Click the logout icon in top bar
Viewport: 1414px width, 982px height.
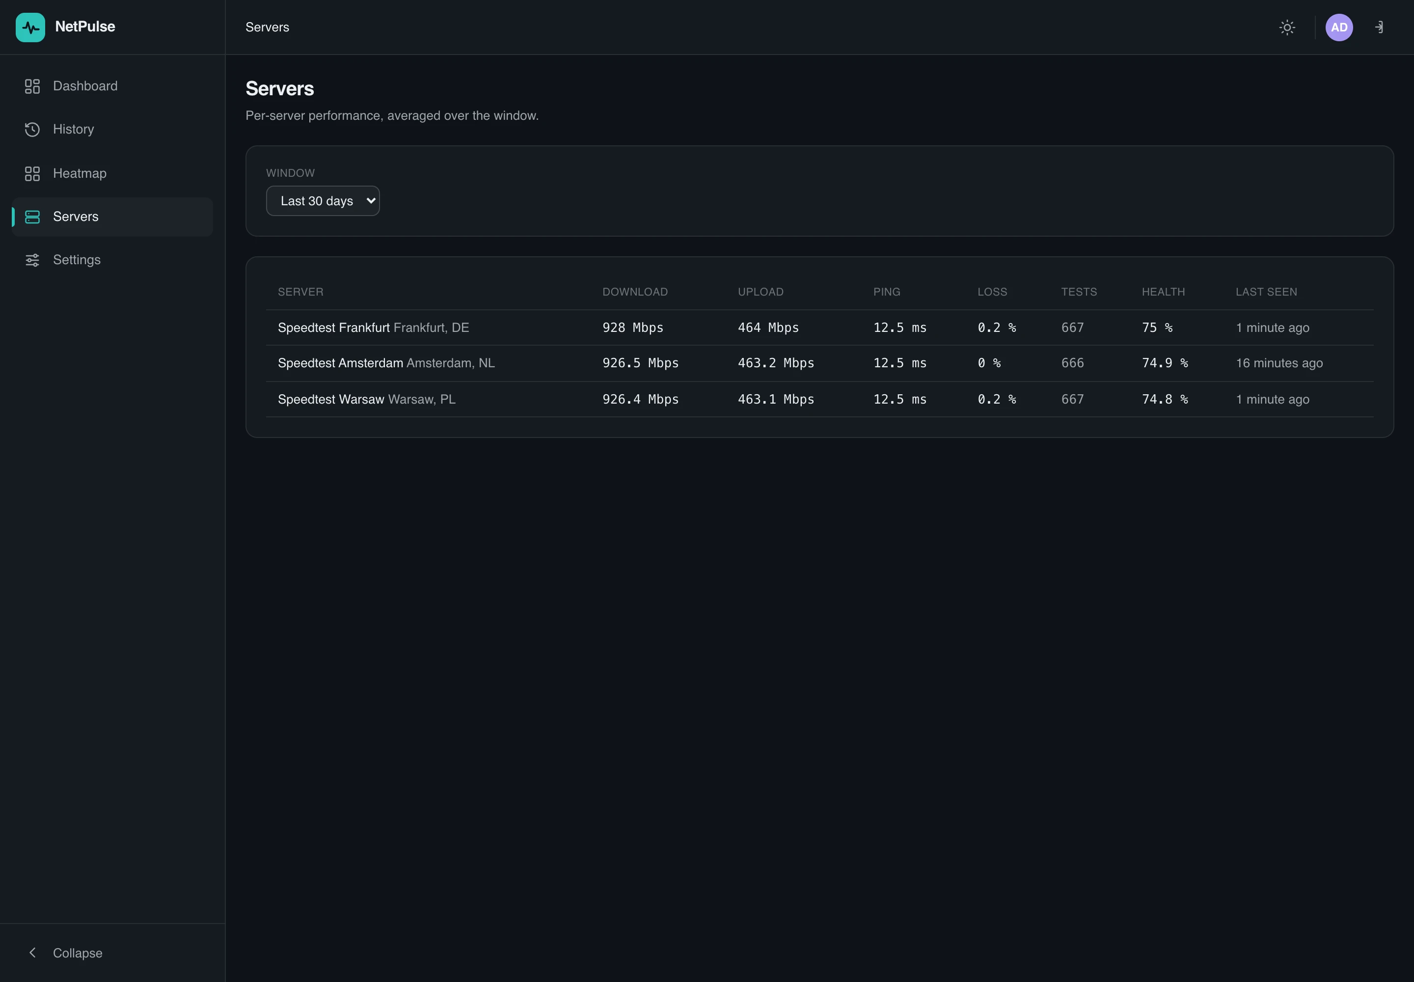(1379, 27)
